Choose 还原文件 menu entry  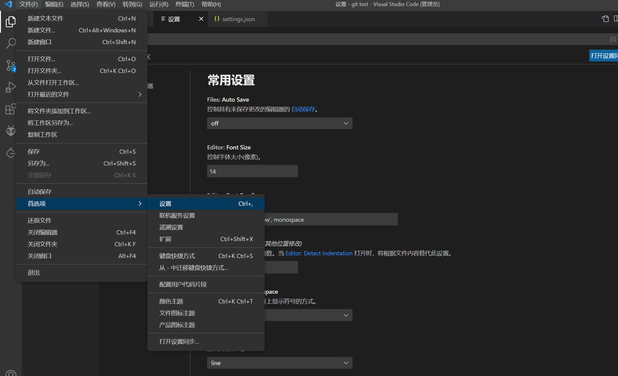(x=82, y=221)
